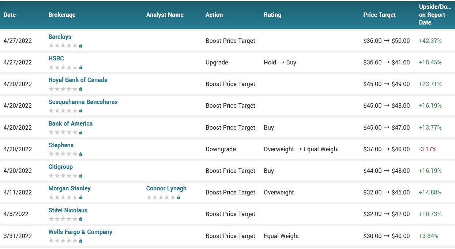Sort by the Rating column header
The image size is (455, 249).
point(272,15)
